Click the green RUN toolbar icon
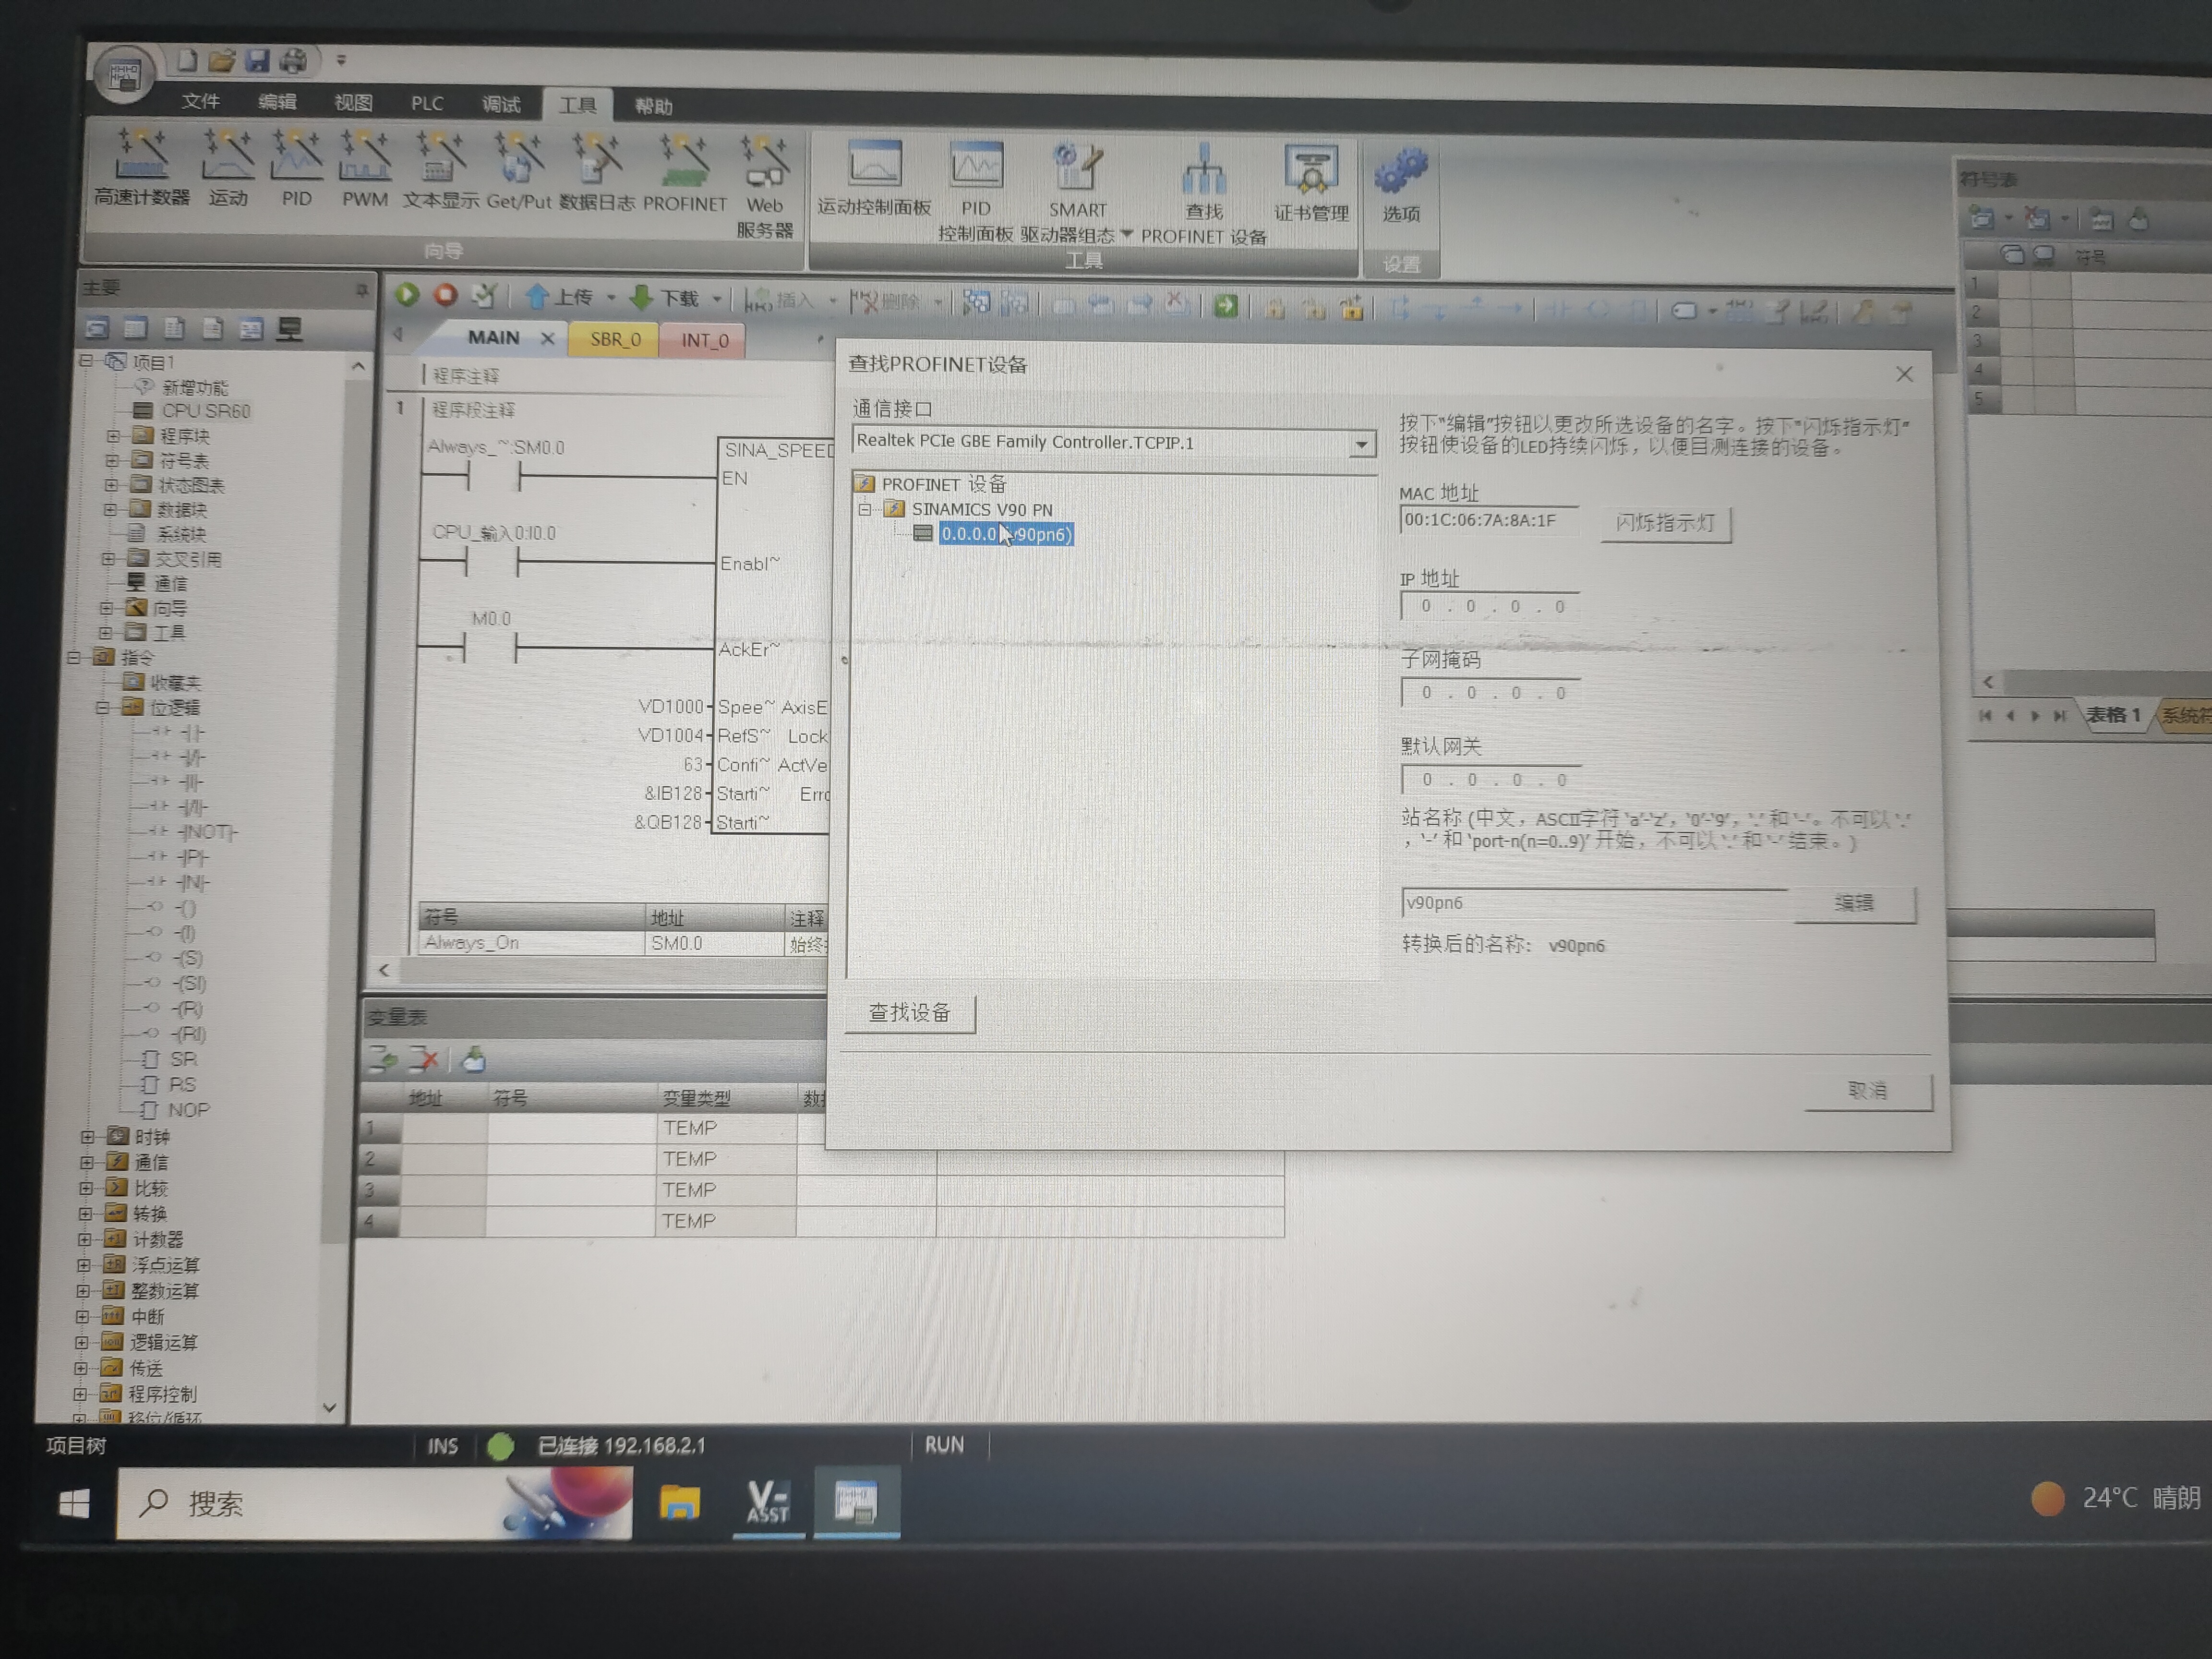2212x1659 pixels. click(x=407, y=294)
